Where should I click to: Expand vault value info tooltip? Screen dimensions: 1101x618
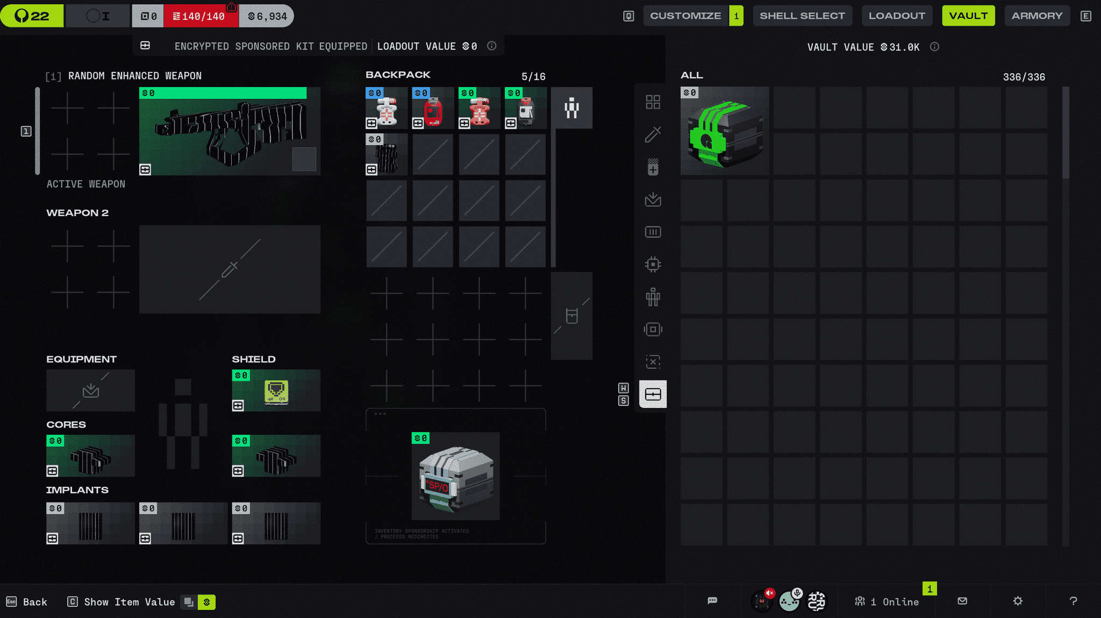[x=934, y=47]
